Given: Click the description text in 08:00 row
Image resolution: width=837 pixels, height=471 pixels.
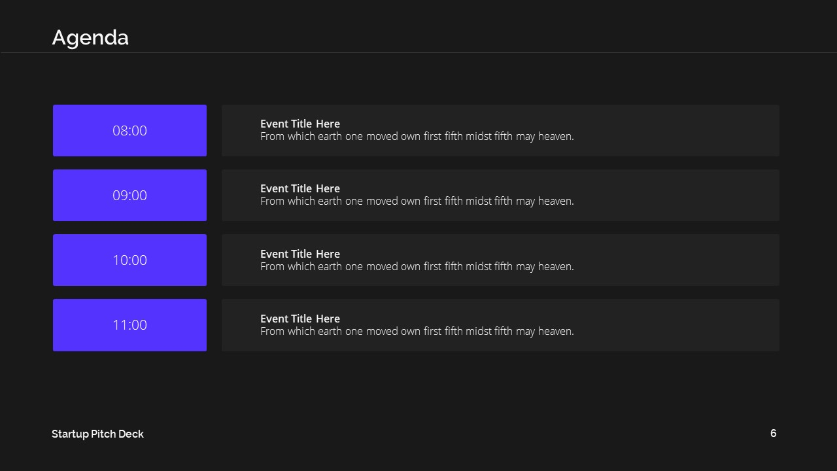Looking at the screenshot, I should pyautogui.click(x=417, y=136).
